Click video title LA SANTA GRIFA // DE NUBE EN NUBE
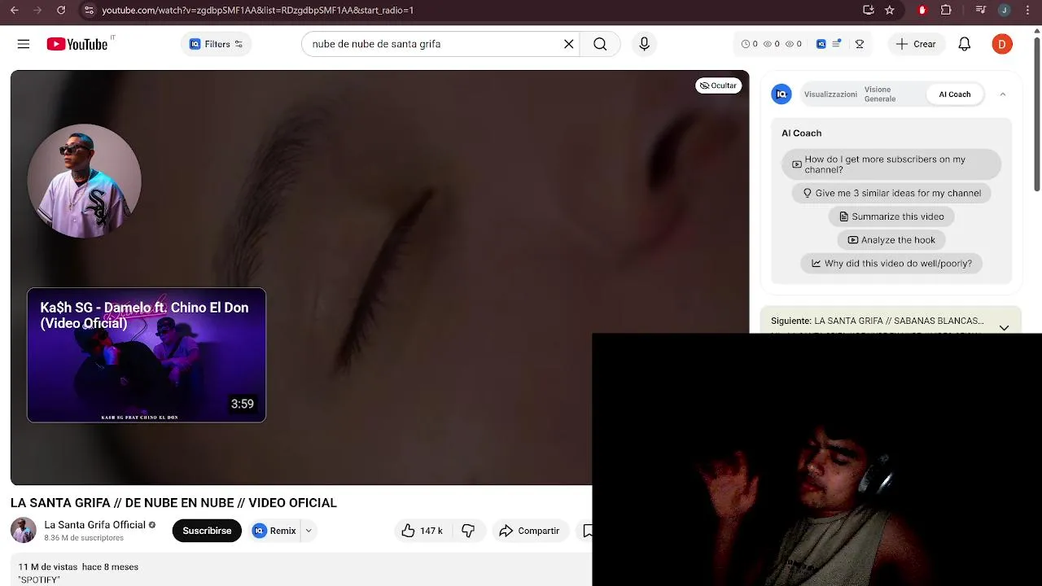The width and height of the screenshot is (1042, 586). click(173, 503)
